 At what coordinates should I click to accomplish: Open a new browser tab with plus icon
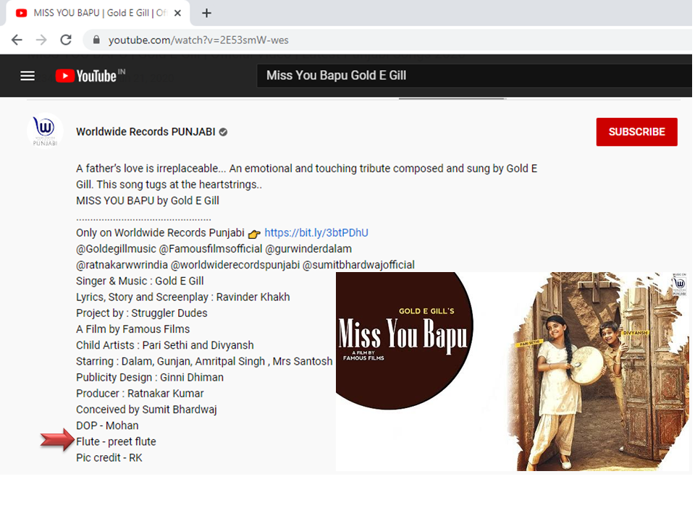[206, 13]
